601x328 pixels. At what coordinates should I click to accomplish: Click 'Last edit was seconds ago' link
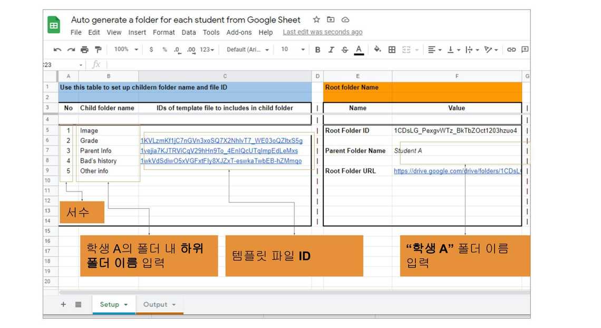pyautogui.click(x=322, y=32)
